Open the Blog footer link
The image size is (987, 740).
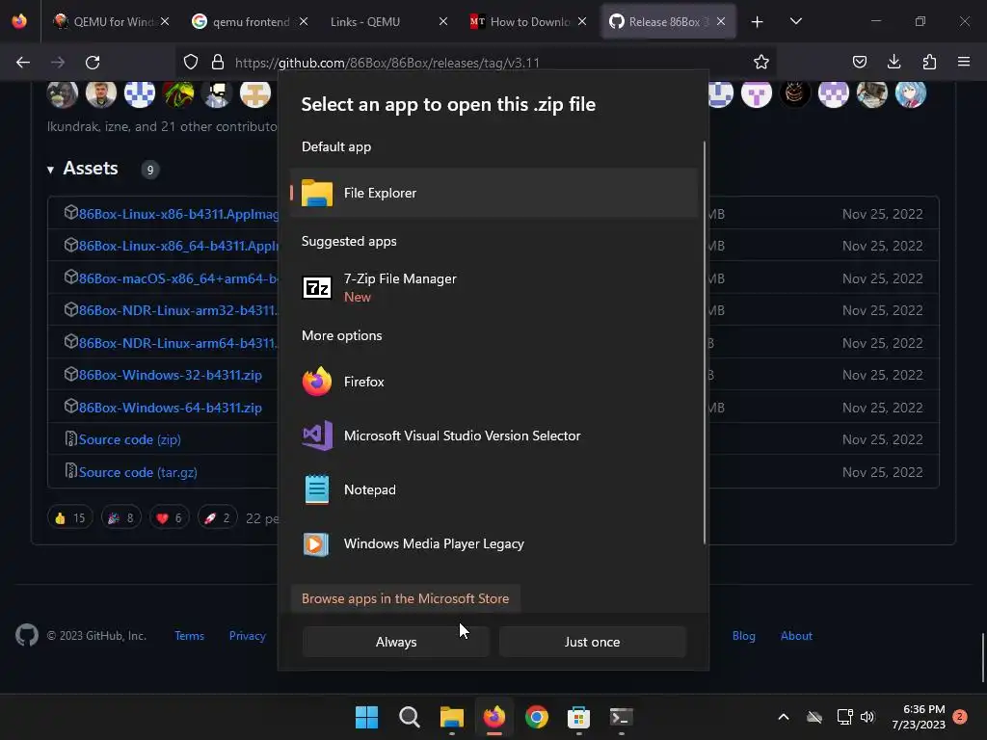click(743, 636)
